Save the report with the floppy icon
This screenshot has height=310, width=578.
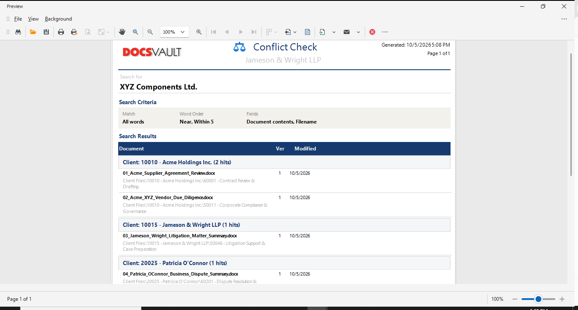click(46, 32)
